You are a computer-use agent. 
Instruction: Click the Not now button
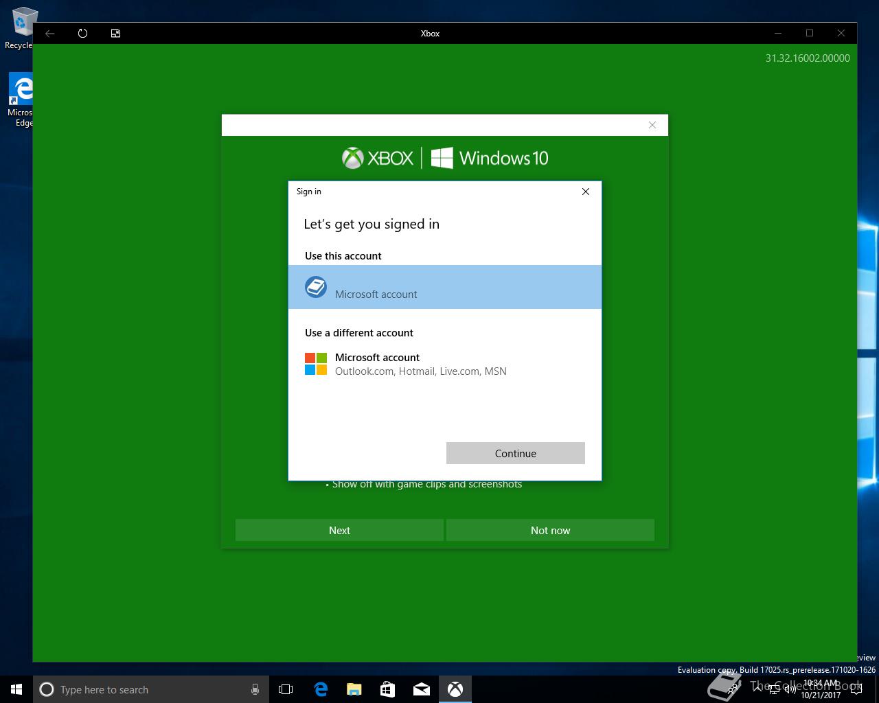pyautogui.click(x=550, y=530)
